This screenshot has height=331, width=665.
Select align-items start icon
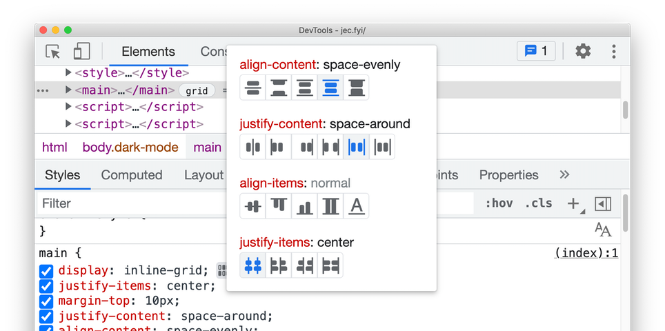pos(279,206)
